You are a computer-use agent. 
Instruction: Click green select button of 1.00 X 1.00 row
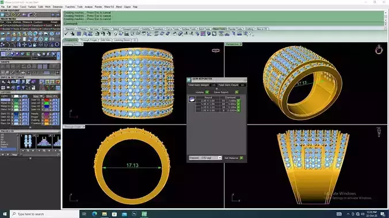pyautogui.click(x=238, y=110)
